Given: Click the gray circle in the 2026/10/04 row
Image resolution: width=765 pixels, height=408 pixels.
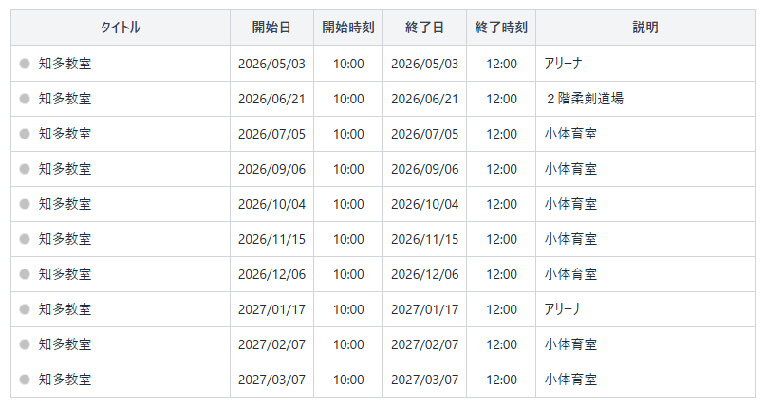Looking at the screenshot, I should pos(25,204).
